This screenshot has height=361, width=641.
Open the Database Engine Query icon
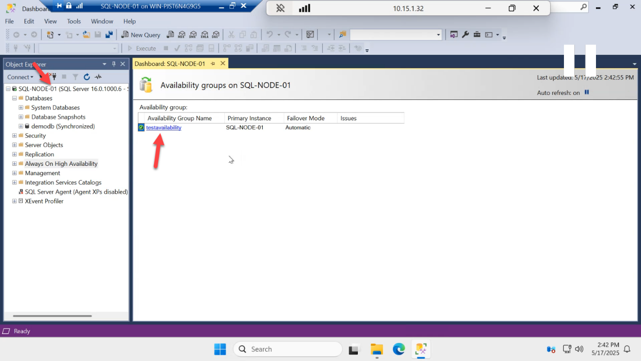[170, 35]
